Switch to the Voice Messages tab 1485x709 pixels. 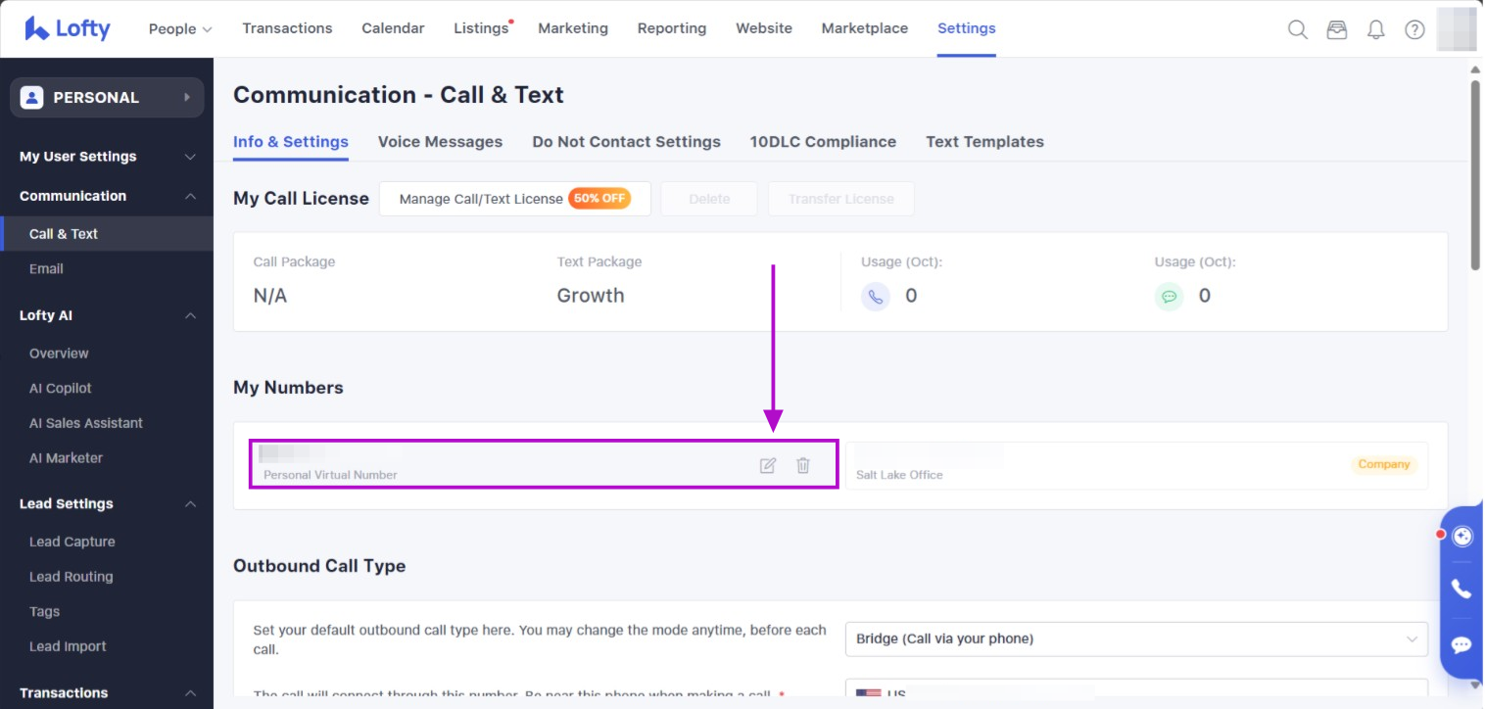(x=440, y=142)
